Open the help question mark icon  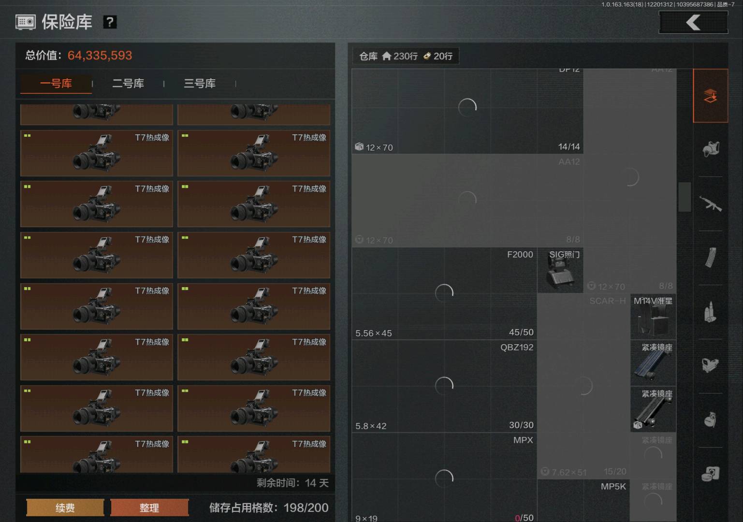click(x=110, y=22)
